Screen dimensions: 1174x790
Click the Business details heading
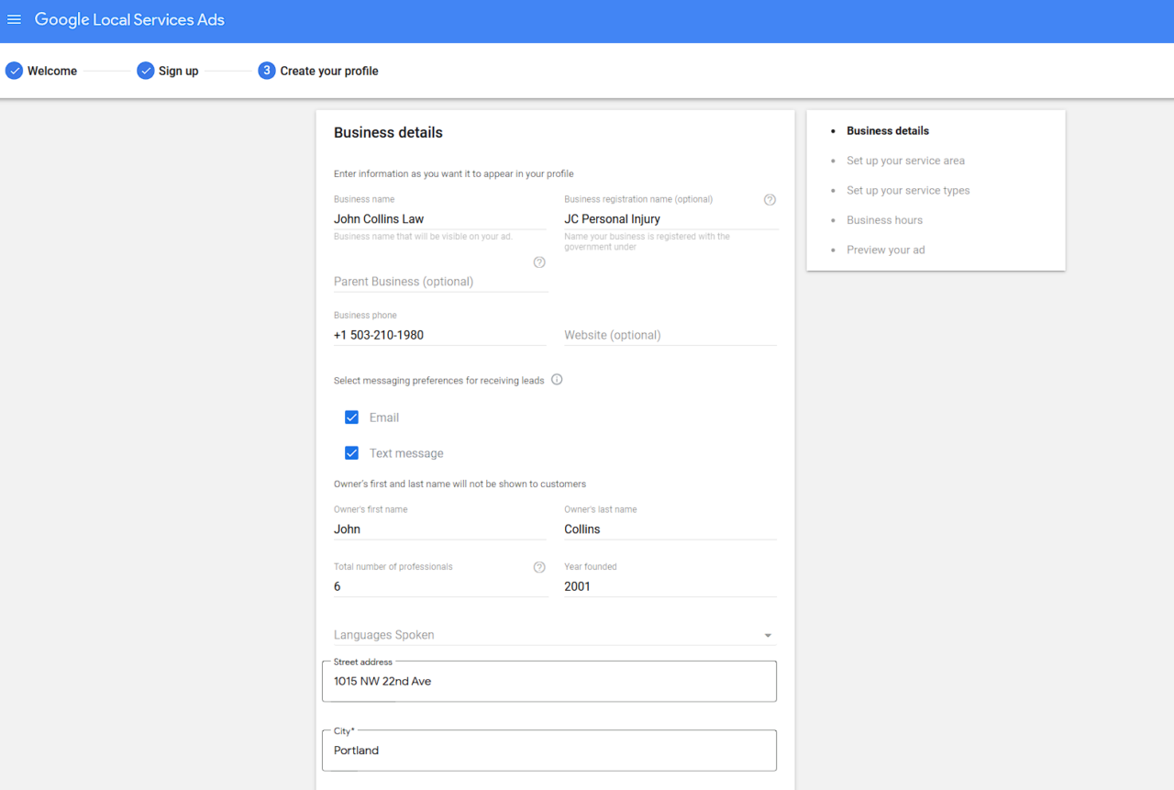[x=388, y=133]
